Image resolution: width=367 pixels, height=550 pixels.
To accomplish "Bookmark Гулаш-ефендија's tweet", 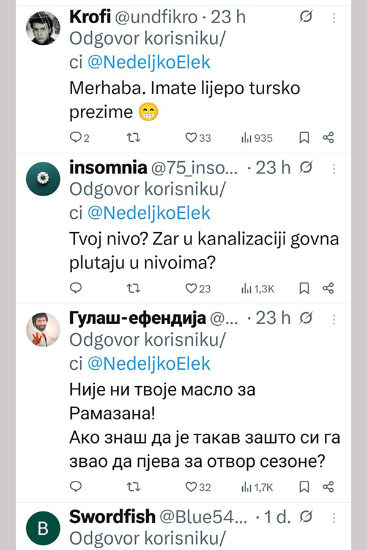I will pos(303,486).
